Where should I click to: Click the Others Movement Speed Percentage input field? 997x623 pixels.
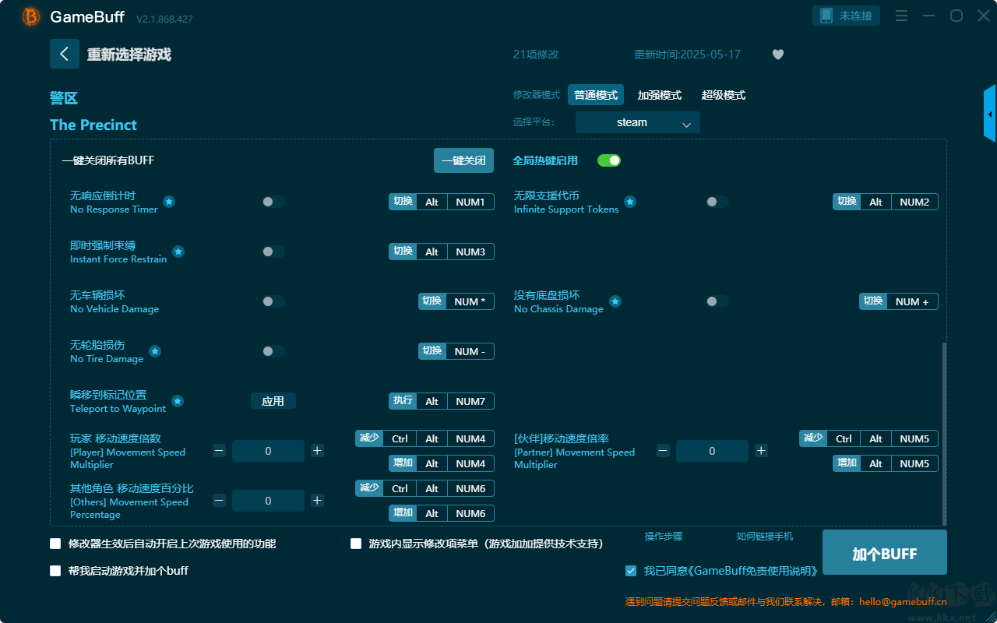click(268, 501)
